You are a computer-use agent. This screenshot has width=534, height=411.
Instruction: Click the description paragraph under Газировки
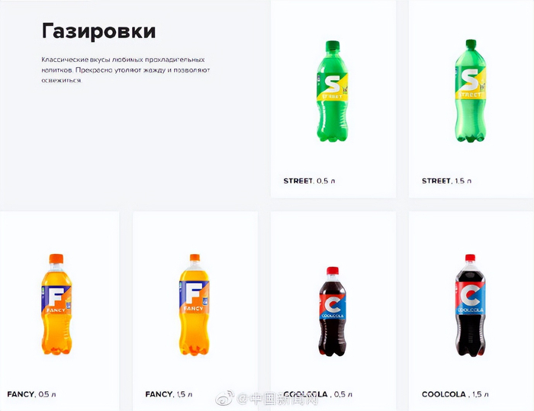point(126,70)
